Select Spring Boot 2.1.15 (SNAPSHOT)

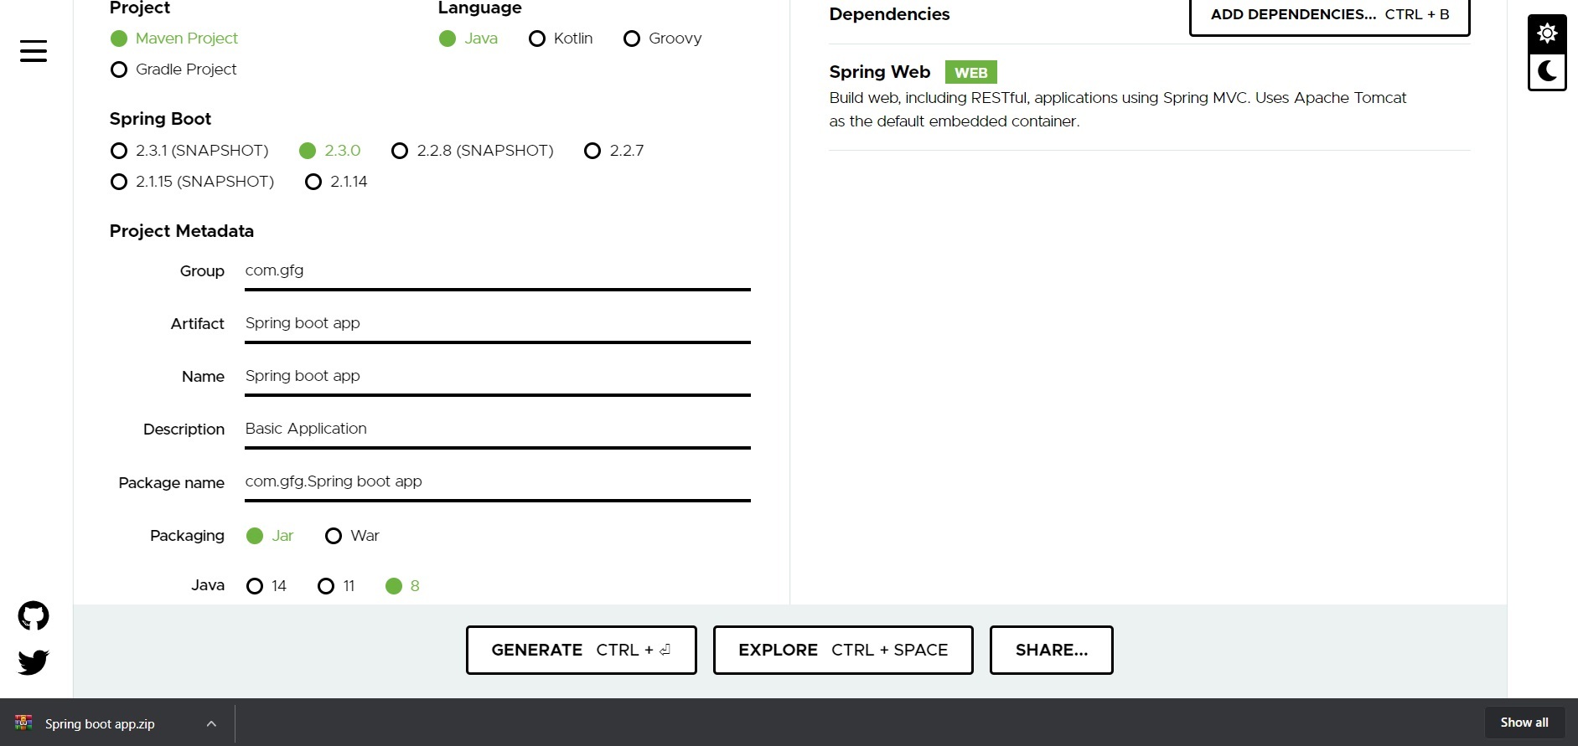(x=192, y=182)
